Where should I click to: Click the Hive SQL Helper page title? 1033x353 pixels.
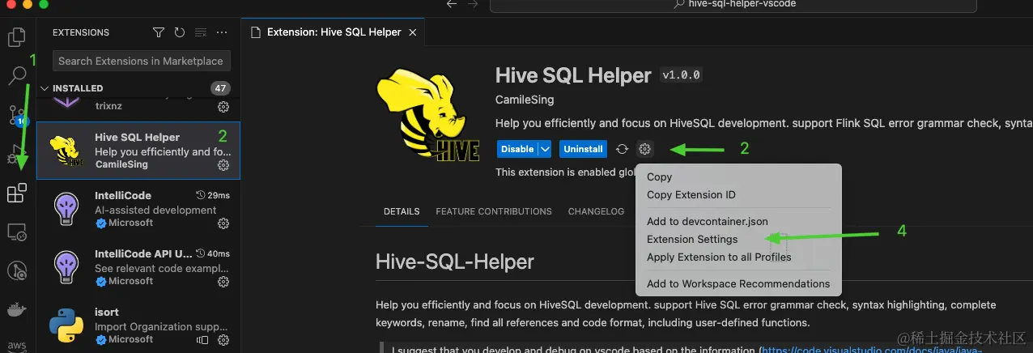click(573, 75)
